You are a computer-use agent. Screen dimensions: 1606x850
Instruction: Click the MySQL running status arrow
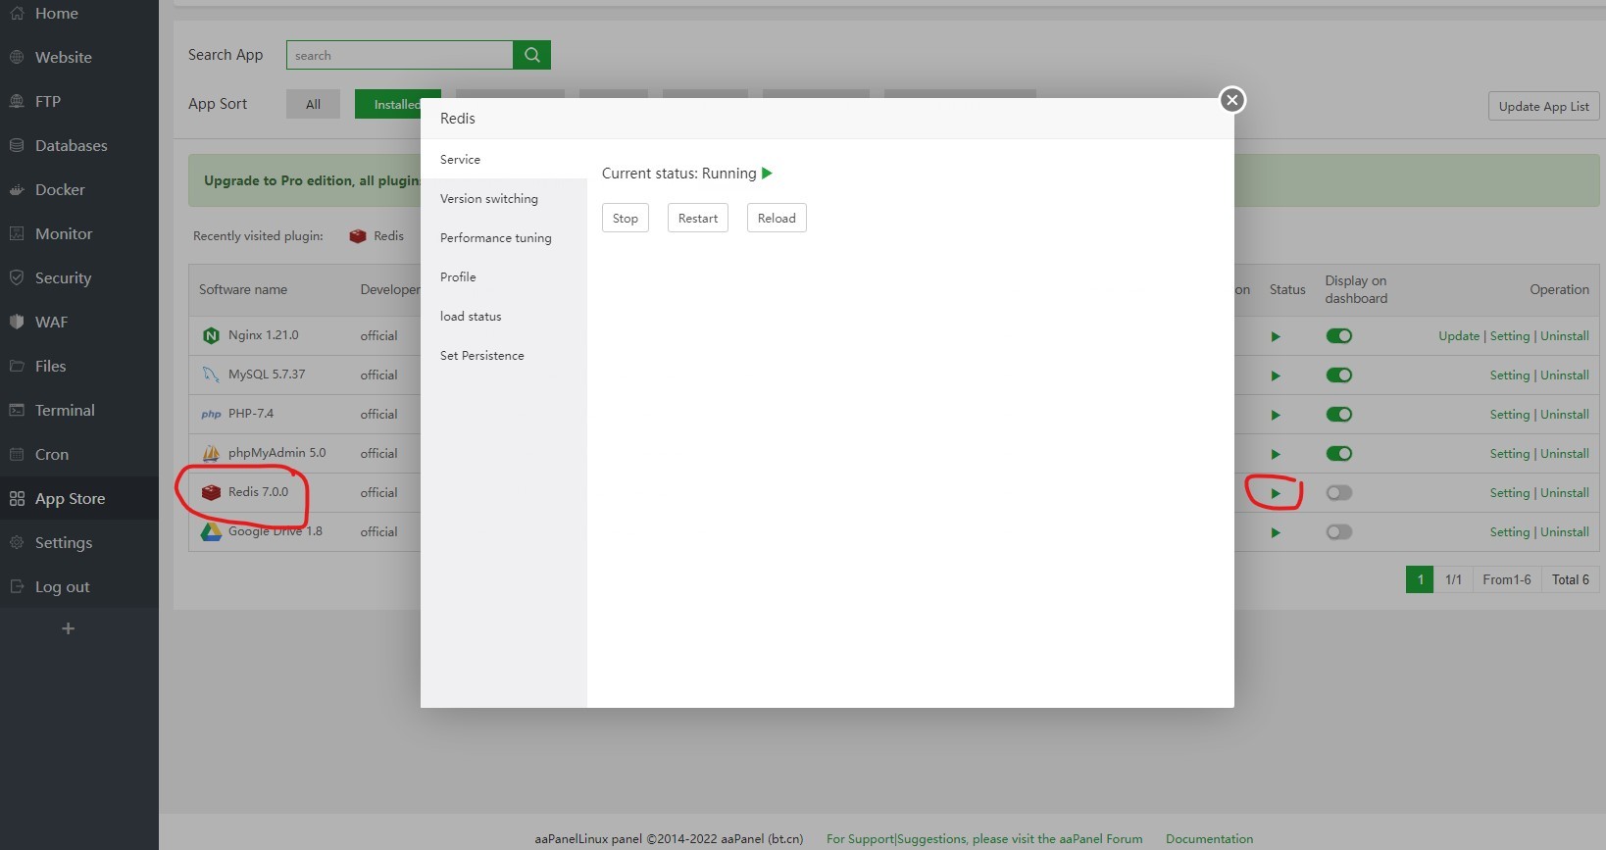coord(1276,375)
